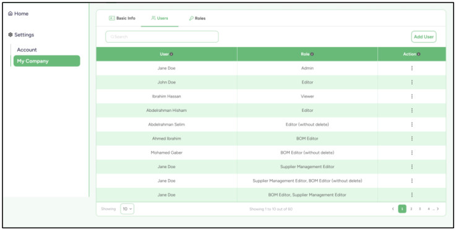Viewport: 456px width, 230px height.
Task: Click in the Search users field
Action: [162, 37]
